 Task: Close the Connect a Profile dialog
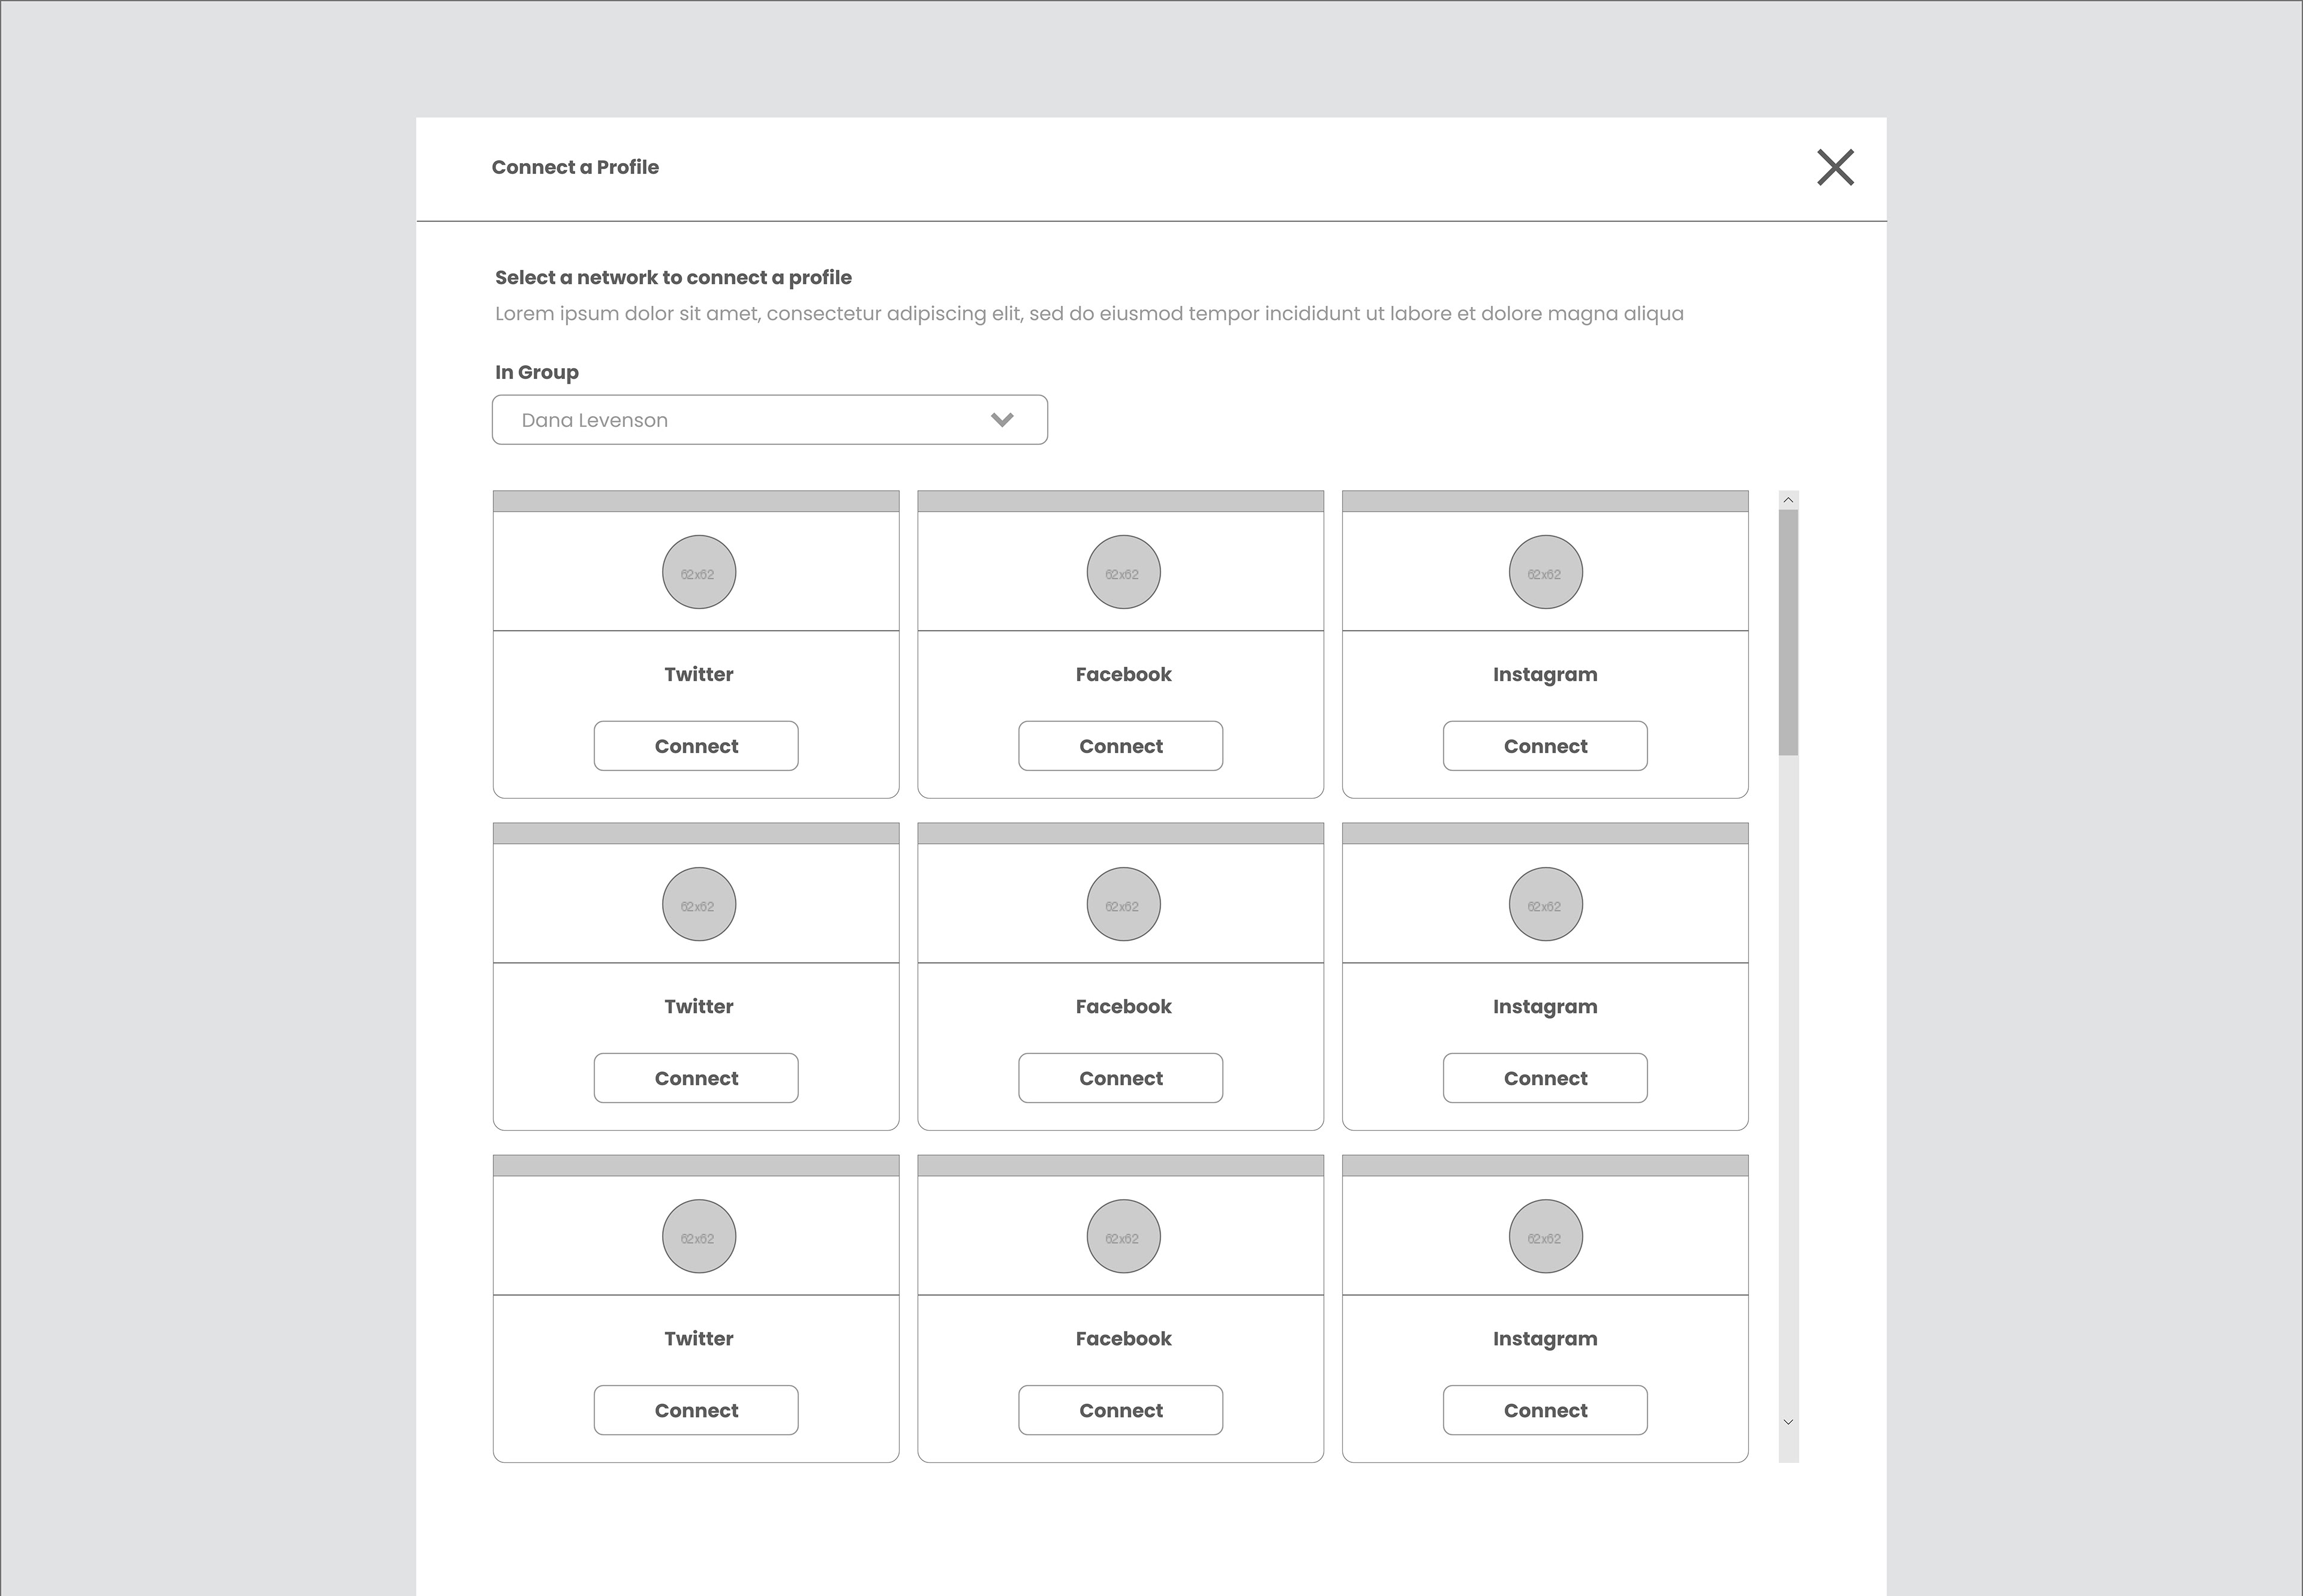(1835, 167)
